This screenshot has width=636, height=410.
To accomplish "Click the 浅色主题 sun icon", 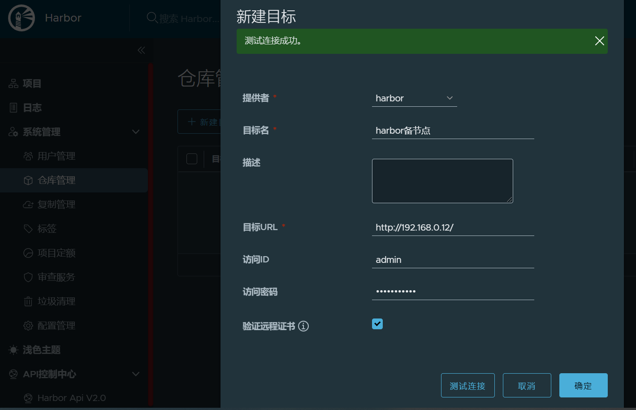I will click(x=13, y=350).
